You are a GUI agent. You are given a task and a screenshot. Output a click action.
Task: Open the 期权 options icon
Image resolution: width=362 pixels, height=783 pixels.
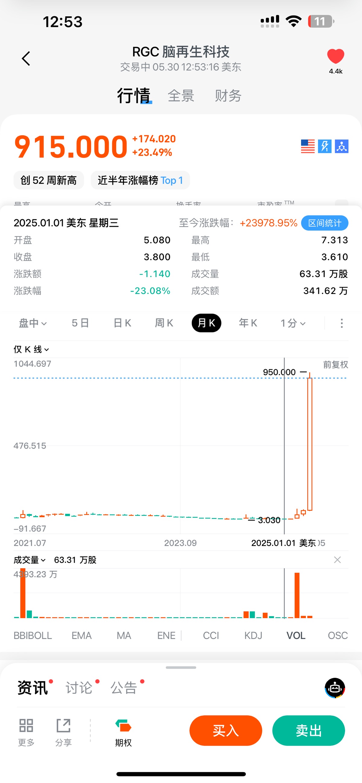123,726
